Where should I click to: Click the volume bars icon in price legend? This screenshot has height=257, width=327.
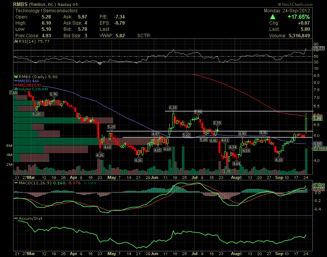pyautogui.click(x=16, y=89)
